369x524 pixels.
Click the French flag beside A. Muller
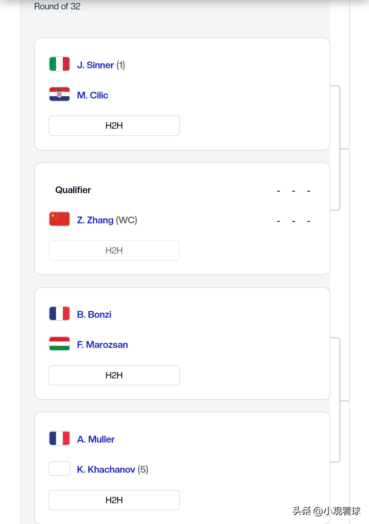tap(59, 439)
